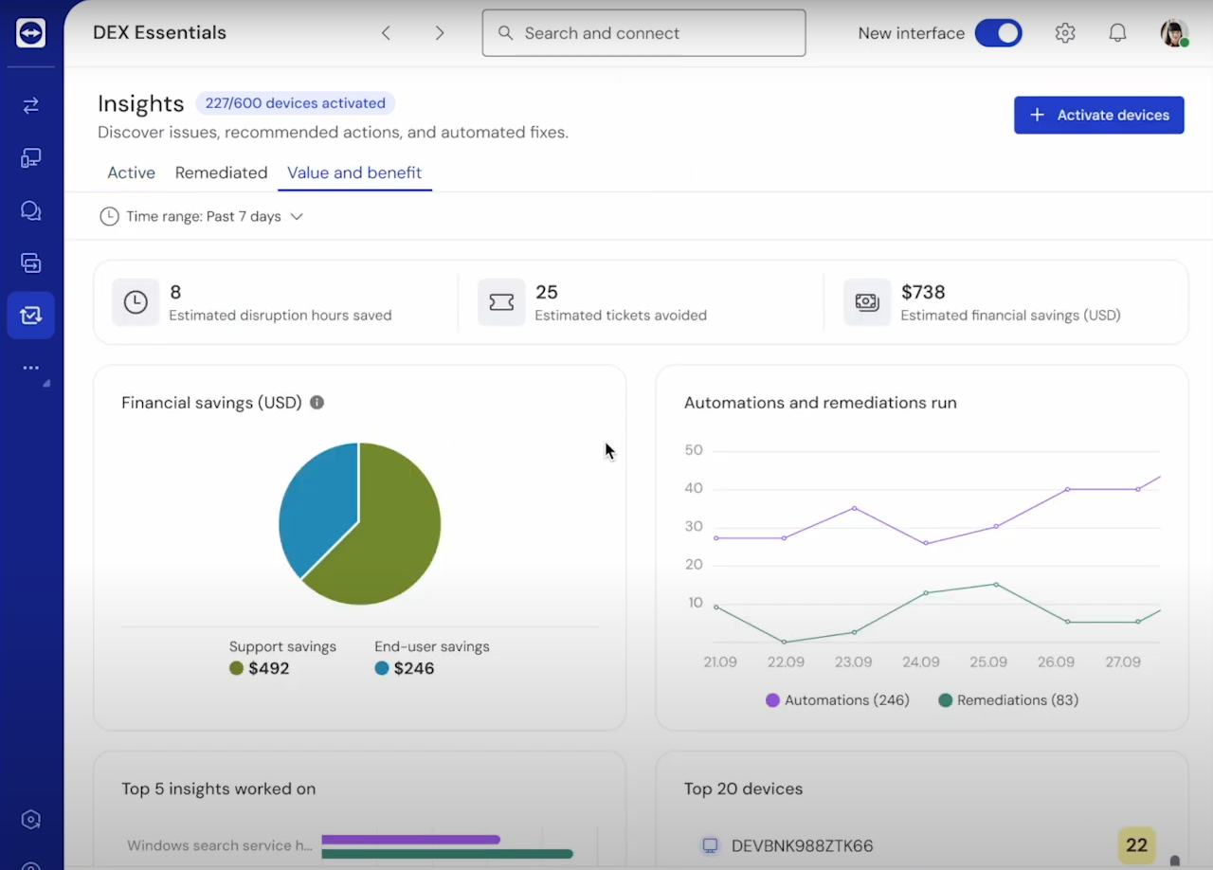Switch to the Active tab
This screenshot has width=1213, height=870.
click(131, 172)
